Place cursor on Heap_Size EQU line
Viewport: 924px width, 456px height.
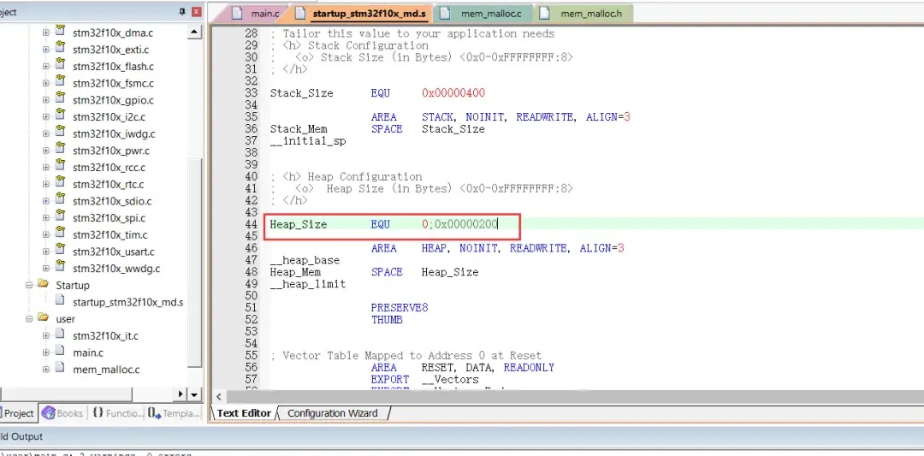(x=594, y=224)
